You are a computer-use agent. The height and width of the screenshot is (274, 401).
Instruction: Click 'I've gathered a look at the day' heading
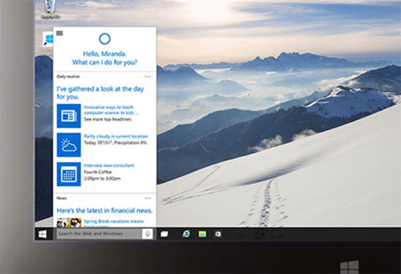[101, 93]
